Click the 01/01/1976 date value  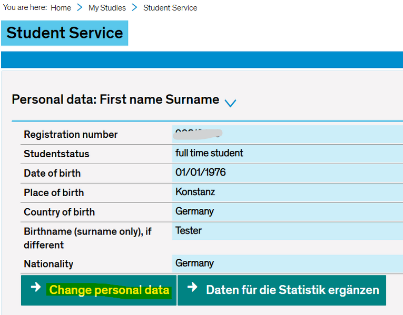[x=201, y=172]
